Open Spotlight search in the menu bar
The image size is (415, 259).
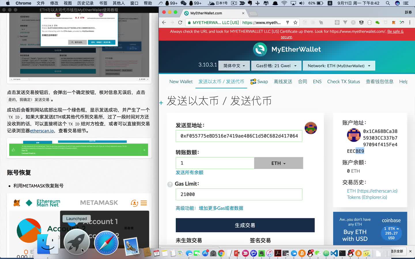point(388,3)
